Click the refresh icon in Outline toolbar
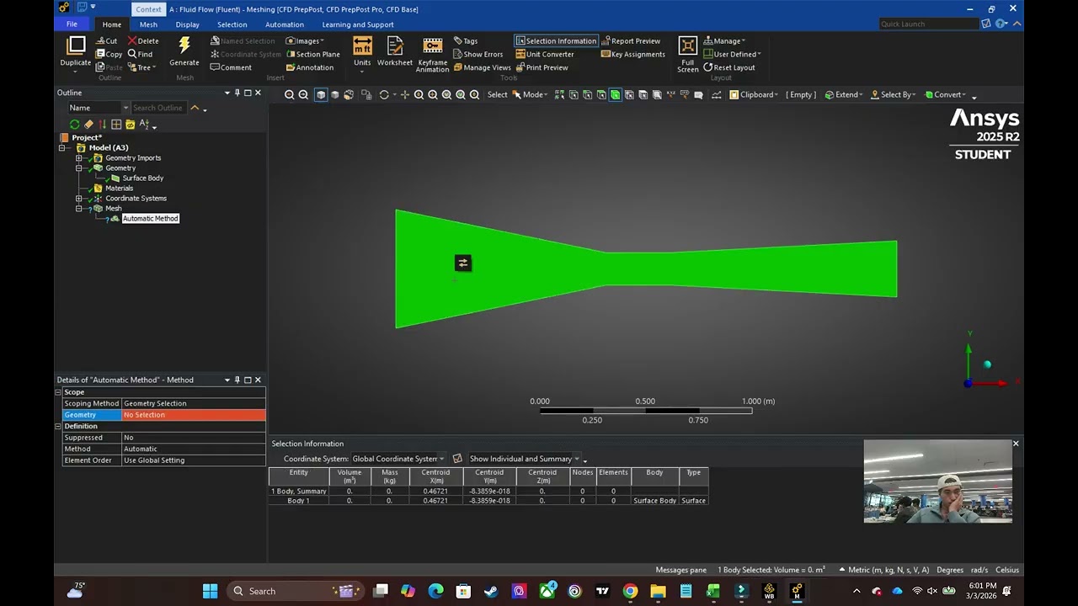The height and width of the screenshot is (606, 1078). point(75,125)
